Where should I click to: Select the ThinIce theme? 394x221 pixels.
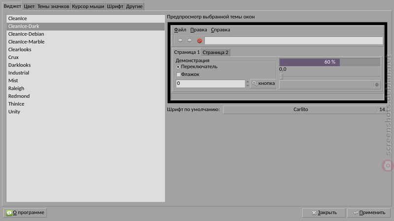(85, 104)
